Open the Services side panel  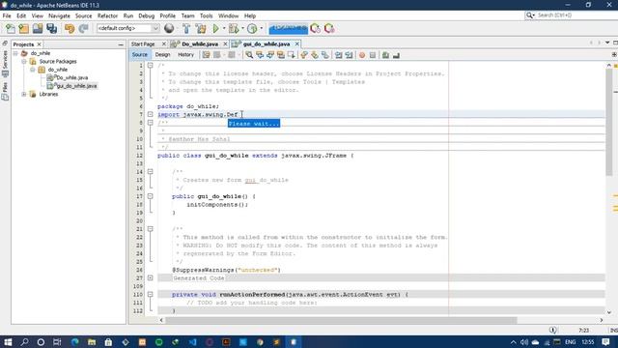coord(5,63)
